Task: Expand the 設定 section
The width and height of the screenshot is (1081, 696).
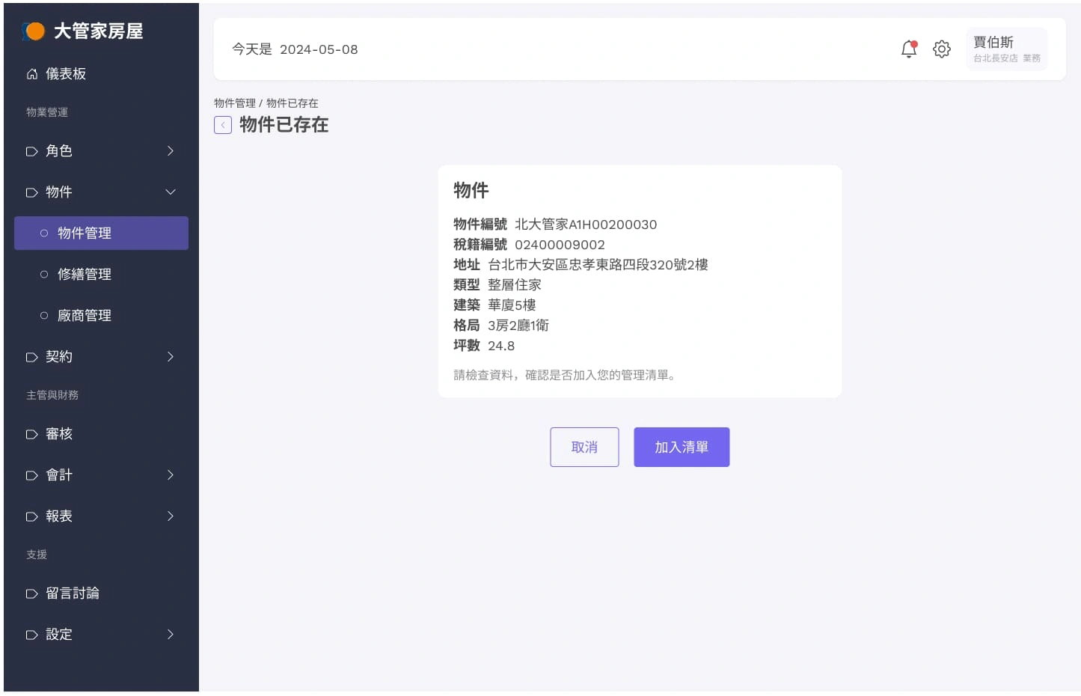Action: pos(171,634)
